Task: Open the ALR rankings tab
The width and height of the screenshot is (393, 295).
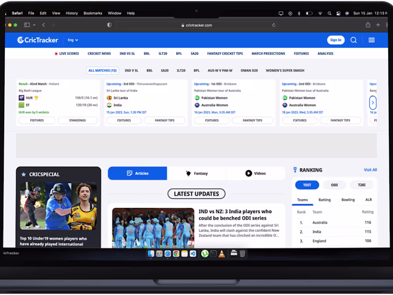Action: 368,200
